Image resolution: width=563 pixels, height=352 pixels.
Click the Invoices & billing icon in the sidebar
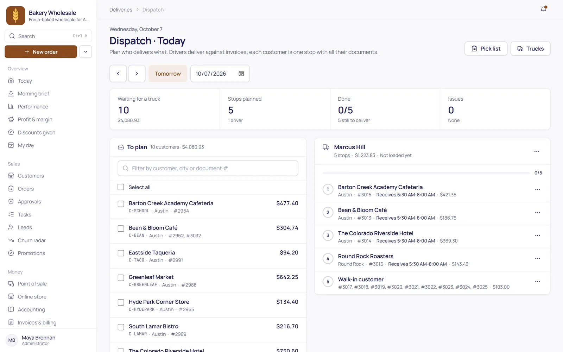pyautogui.click(x=11, y=322)
